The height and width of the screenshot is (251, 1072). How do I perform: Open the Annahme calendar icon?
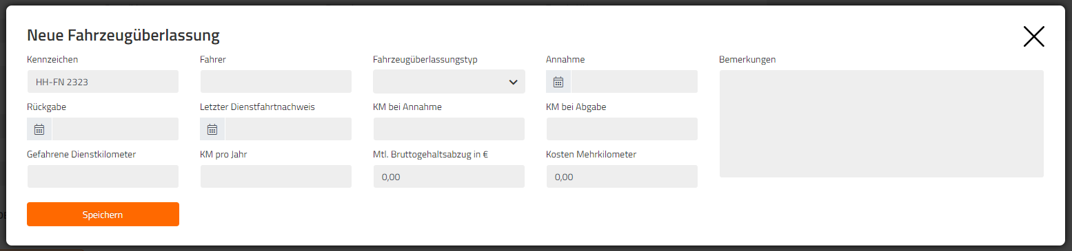click(558, 82)
